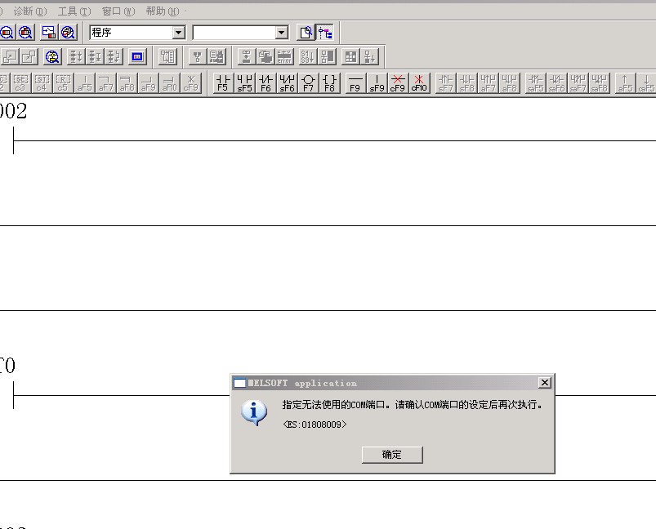Insert application instruction F8
The width and height of the screenshot is (656, 529).
pyautogui.click(x=329, y=82)
